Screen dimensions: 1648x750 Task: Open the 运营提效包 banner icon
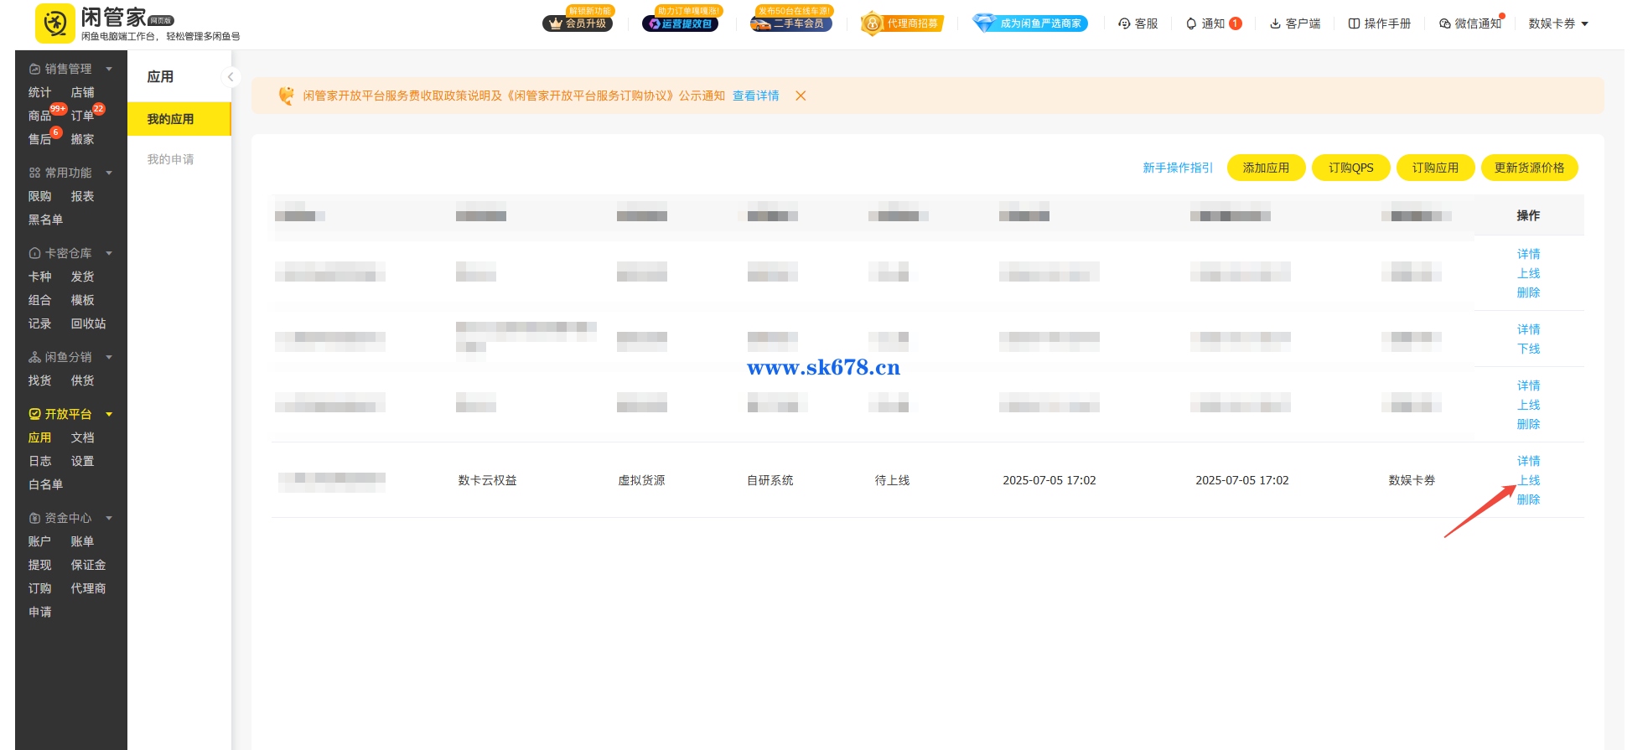click(680, 23)
